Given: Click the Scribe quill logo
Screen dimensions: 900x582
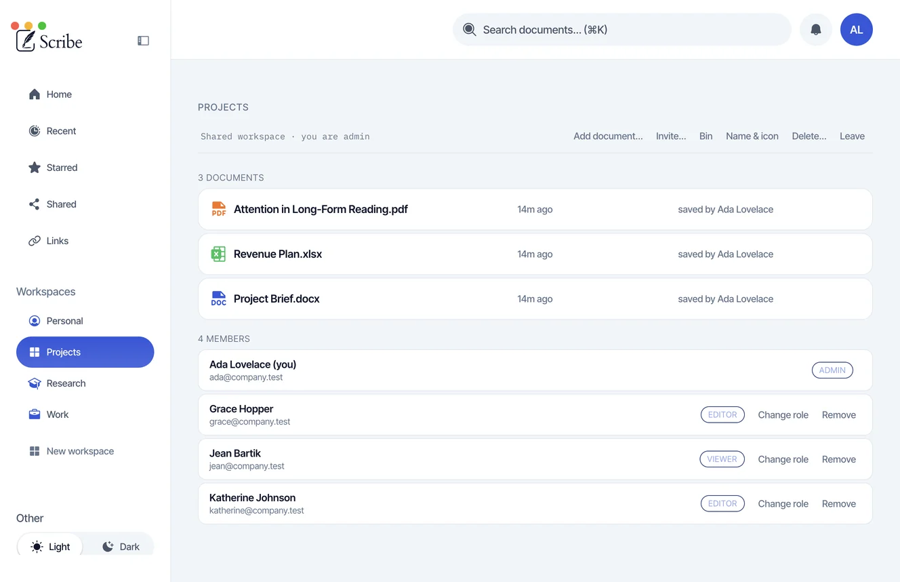Looking at the screenshot, I should click(26, 41).
